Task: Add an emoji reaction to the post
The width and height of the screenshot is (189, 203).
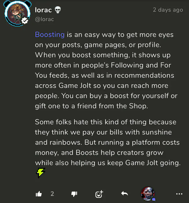Action: (x=99, y=194)
